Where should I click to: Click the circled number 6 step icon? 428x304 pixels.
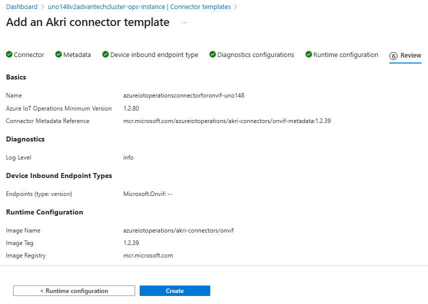coord(393,56)
